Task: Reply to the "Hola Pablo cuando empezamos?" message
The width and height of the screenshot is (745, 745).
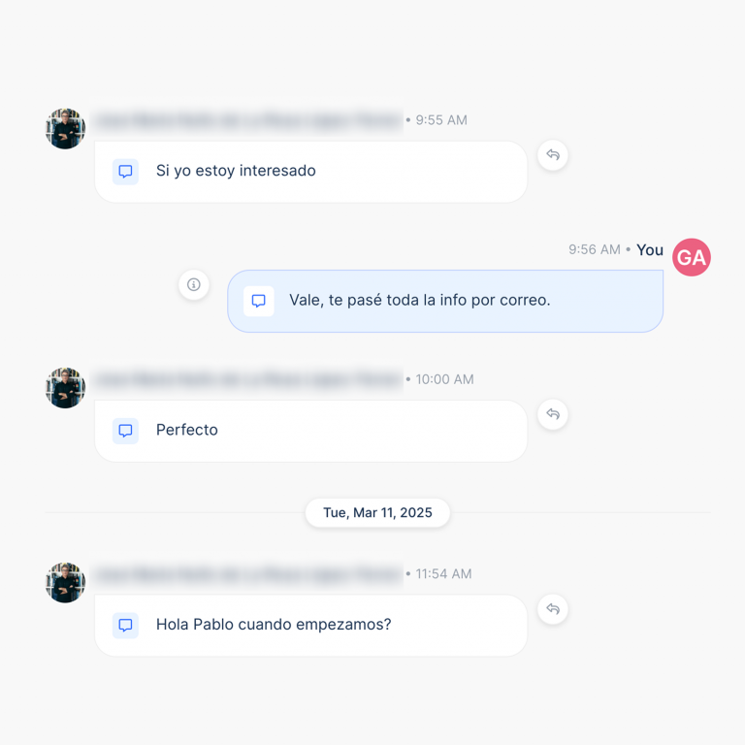Action: [x=553, y=609]
